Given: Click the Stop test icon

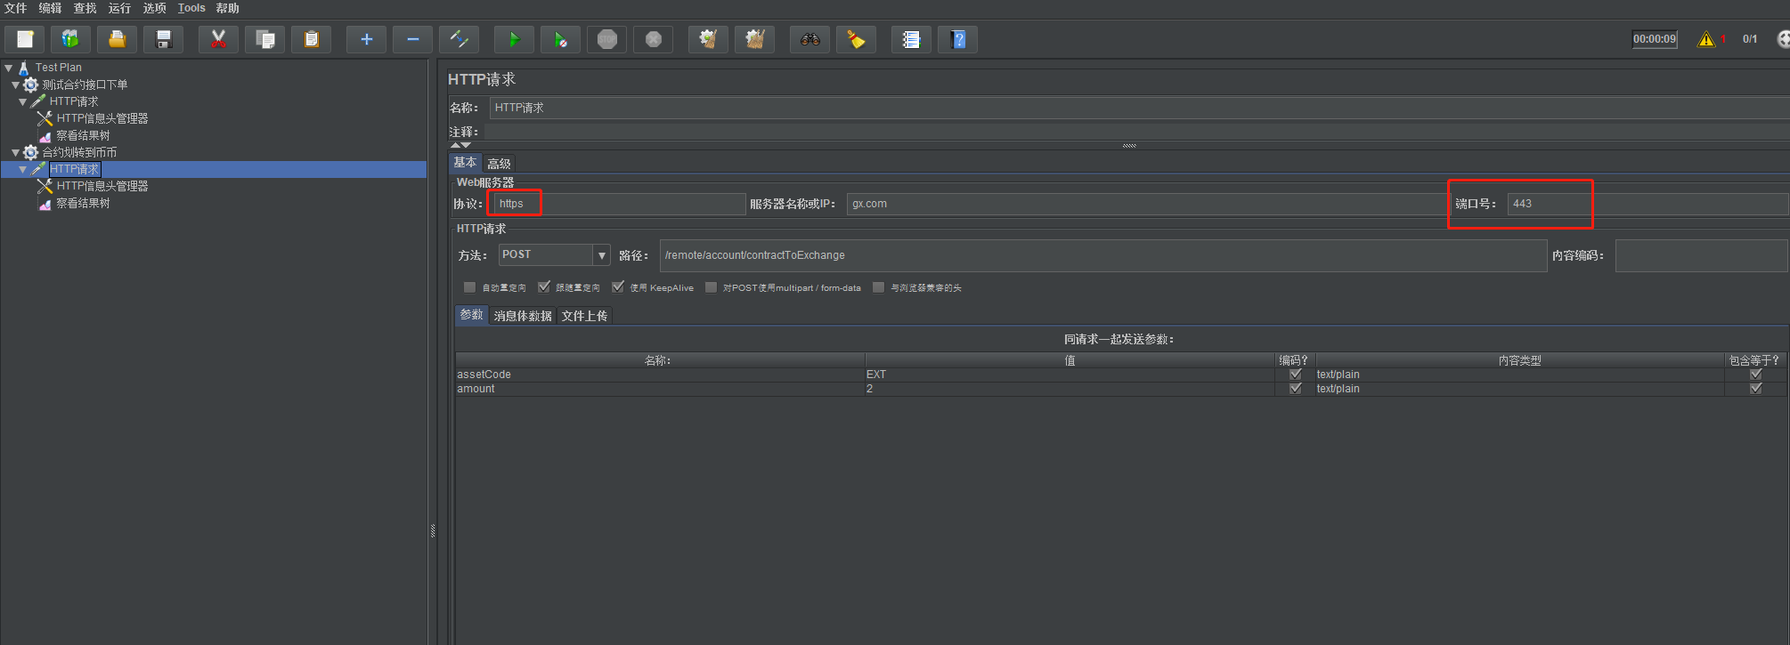Looking at the screenshot, I should (x=606, y=39).
